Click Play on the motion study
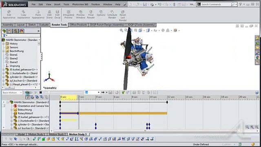 click(36, 93)
